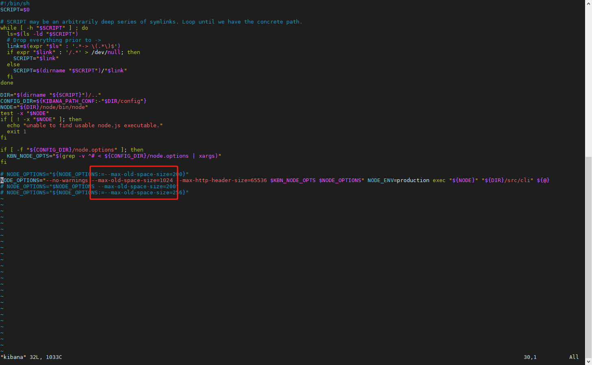Click '--no-warnings' in NODE_OPTIONS line

(x=67, y=180)
